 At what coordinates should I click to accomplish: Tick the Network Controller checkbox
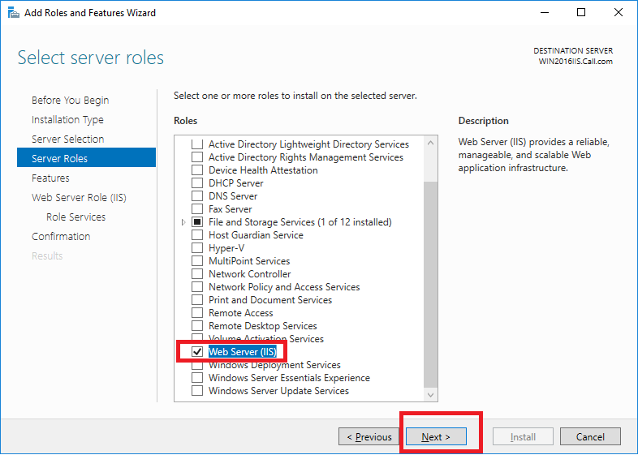pyautogui.click(x=197, y=274)
